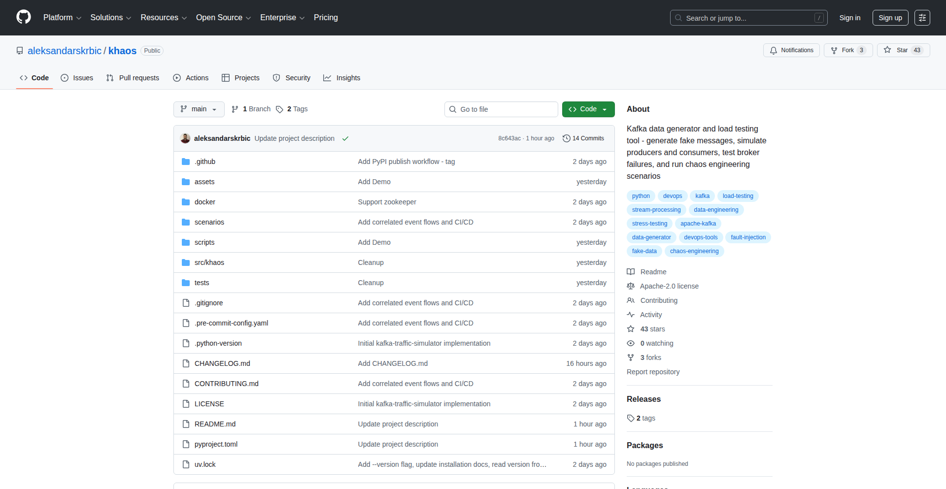This screenshot has height=489, width=946.
Task: Click the Insights graph icon
Action: 327,78
